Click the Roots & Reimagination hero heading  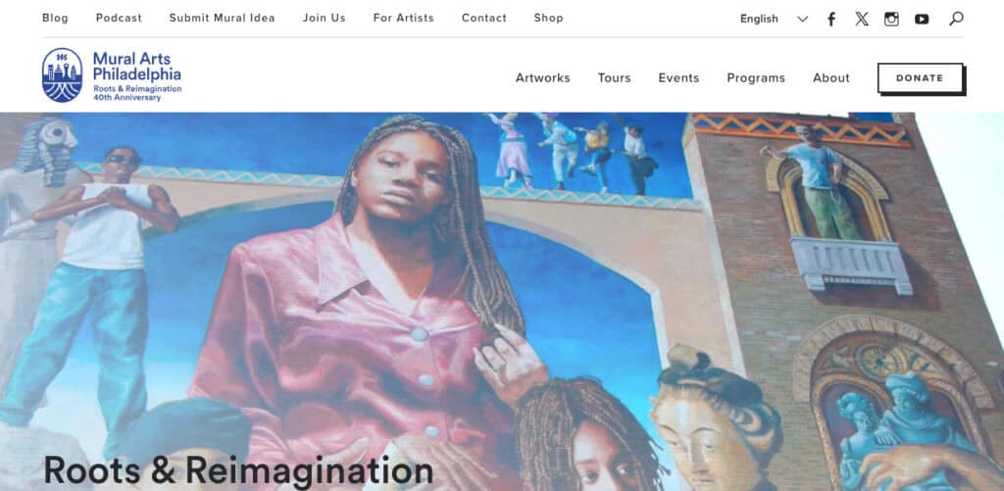tap(238, 470)
